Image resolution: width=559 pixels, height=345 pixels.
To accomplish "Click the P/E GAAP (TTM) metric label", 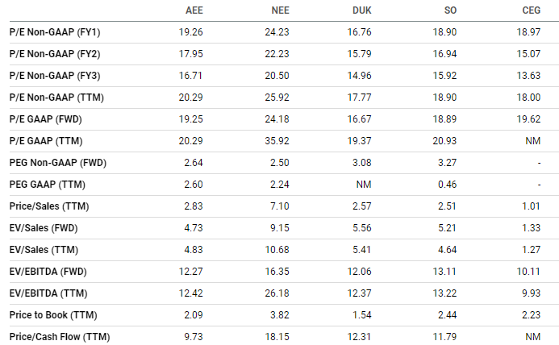I will click(x=46, y=141).
